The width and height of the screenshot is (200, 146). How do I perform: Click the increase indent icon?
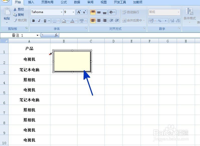(117, 20)
